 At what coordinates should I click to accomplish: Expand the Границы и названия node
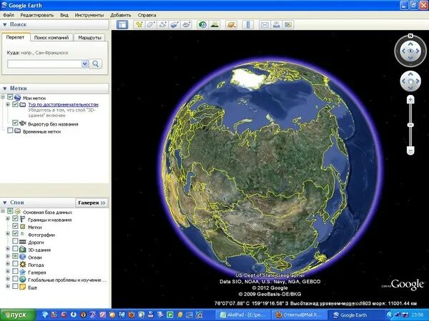[8, 219]
